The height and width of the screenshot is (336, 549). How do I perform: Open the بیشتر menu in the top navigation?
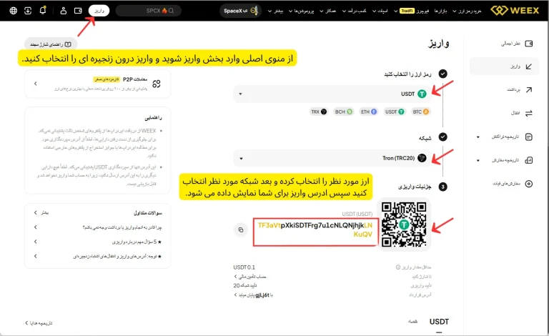coord(275,11)
